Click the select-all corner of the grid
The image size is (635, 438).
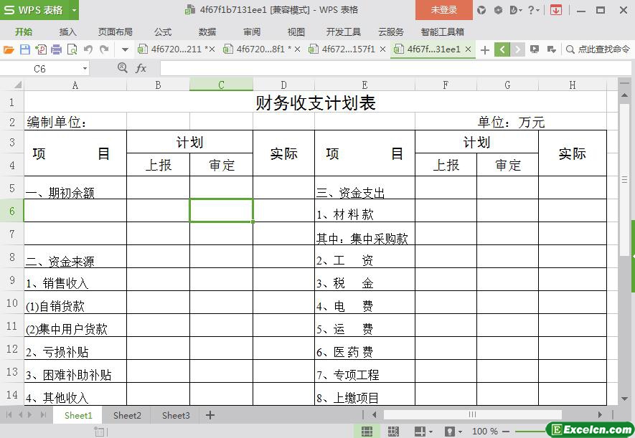click(x=17, y=85)
